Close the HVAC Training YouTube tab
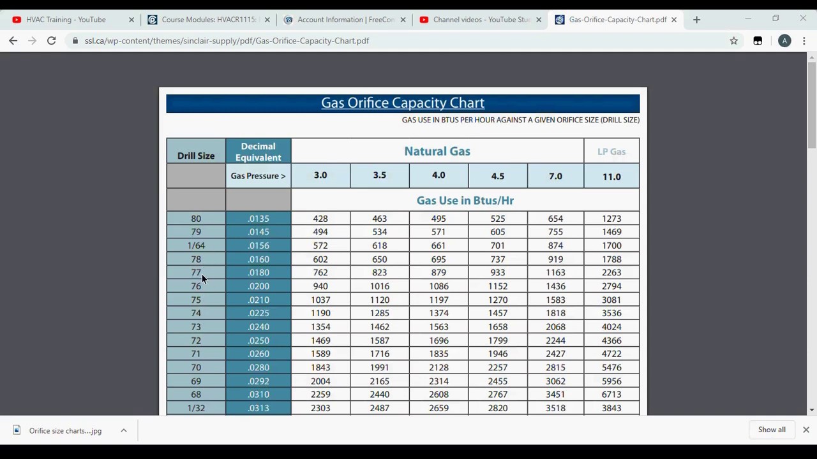The width and height of the screenshot is (817, 459). click(x=131, y=20)
